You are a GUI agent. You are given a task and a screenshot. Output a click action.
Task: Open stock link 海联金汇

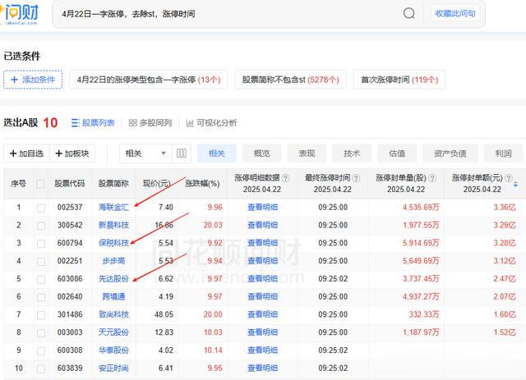click(113, 207)
